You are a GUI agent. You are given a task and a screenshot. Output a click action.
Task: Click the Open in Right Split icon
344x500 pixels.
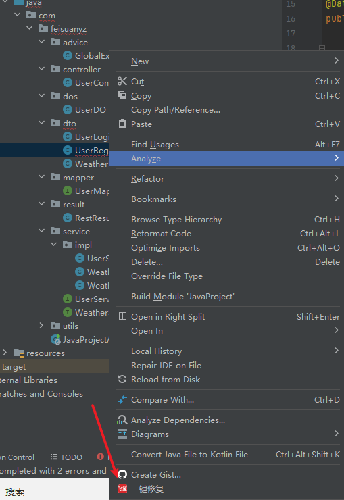tap(122, 316)
